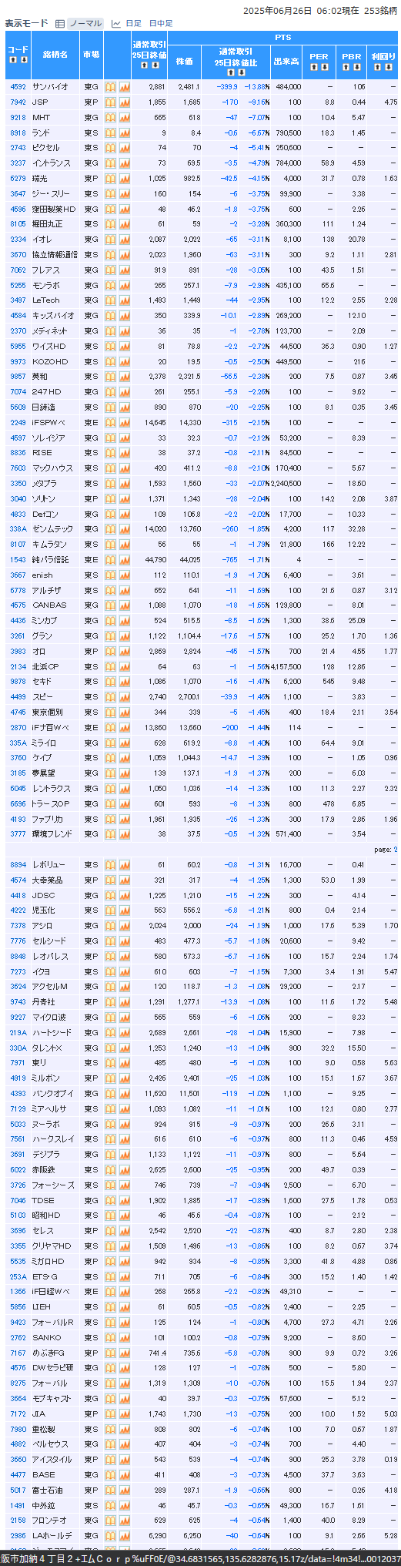Select the レオパレス name cell
The width and height of the screenshot is (401, 1566).
tap(55, 956)
